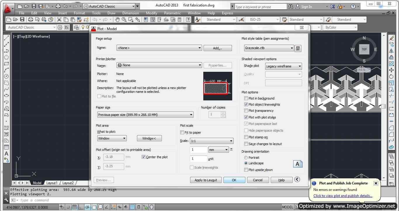This screenshot has width=399, height=211.
Task: Enable Fit to paper checkbox
Action: pos(182,132)
